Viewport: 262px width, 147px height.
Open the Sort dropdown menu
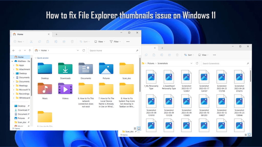(84, 42)
